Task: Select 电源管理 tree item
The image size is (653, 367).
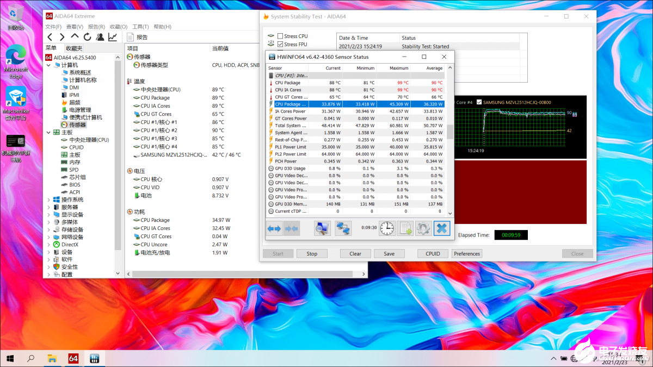Action: click(75, 110)
